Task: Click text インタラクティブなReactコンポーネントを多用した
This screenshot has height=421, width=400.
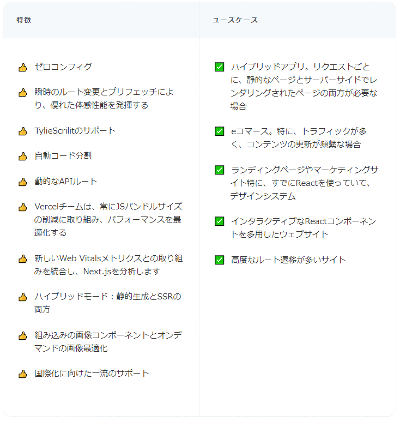Action: (x=304, y=228)
